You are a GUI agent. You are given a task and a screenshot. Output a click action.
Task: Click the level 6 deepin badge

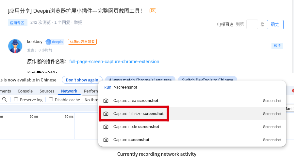(55, 42)
